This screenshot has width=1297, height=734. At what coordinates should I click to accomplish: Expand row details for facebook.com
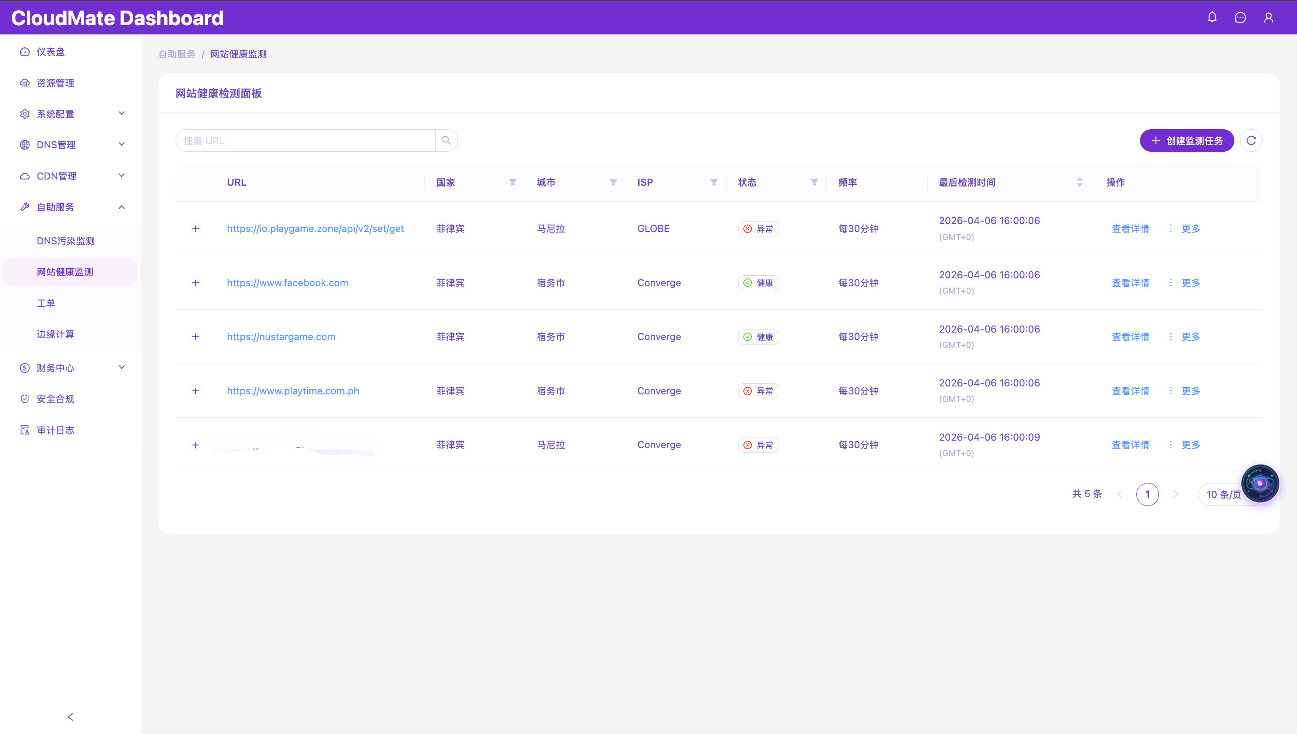pyautogui.click(x=195, y=283)
